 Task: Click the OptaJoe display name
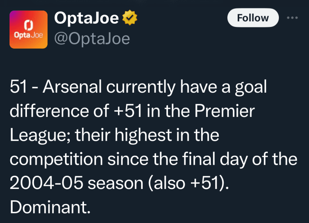point(86,18)
